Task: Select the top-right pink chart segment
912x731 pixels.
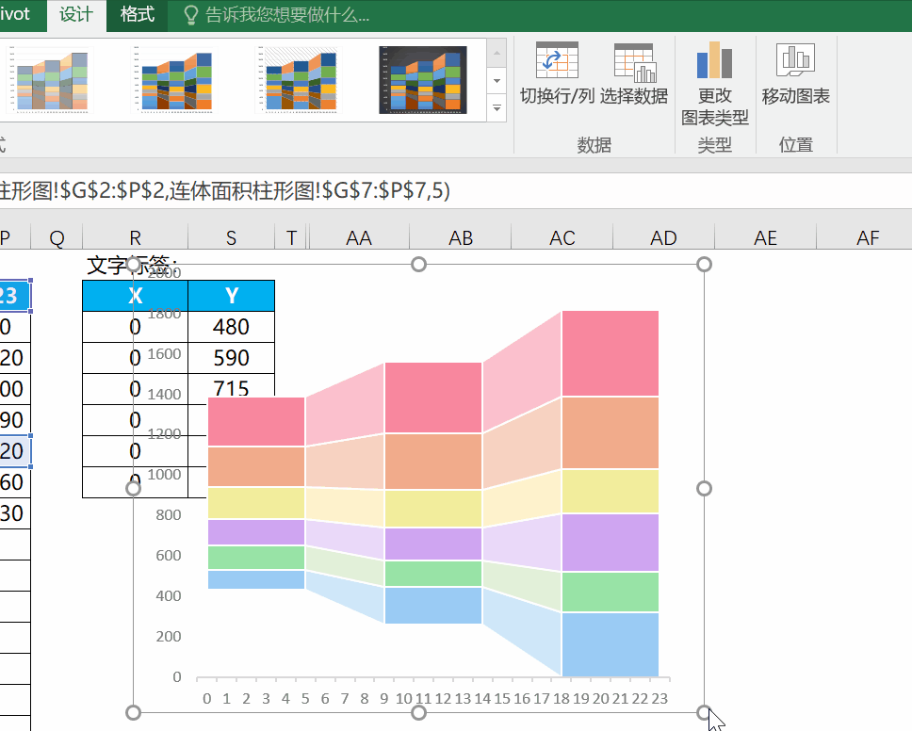Action: click(x=610, y=352)
